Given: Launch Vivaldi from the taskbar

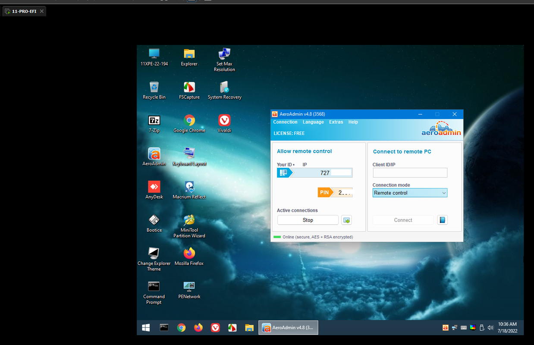Looking at the screenshot, I should (215, 328).
